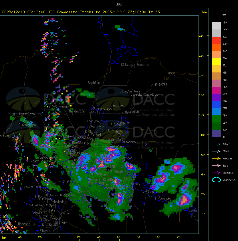The height and width of the screenshot is (241, 238).
Task: Click the 'Divisadero' place label
Action: pyautogui.click(x=127, y=142)
